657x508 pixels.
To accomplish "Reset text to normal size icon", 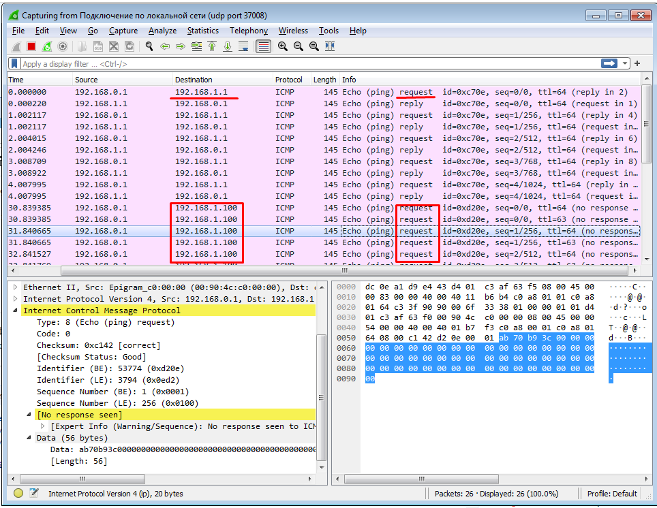I will (314, 46).
